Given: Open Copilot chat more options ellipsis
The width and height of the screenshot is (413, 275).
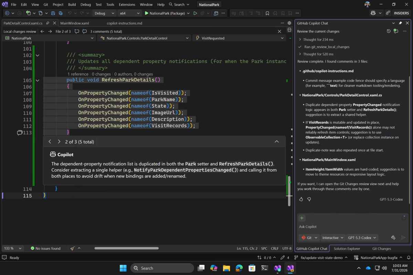Looking at the screenshot, I should coord(404,31).
